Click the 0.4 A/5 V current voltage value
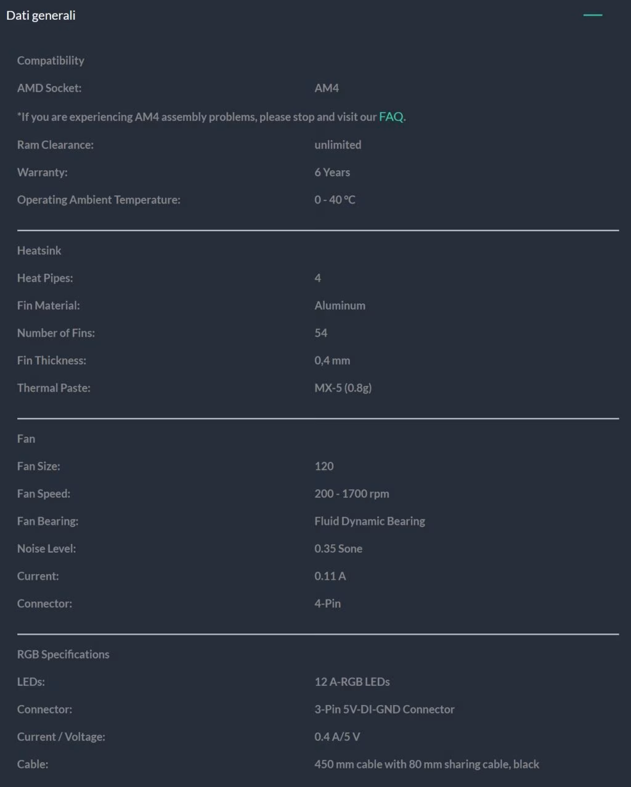This screenshot has width=631, height=787. [337, 736]
